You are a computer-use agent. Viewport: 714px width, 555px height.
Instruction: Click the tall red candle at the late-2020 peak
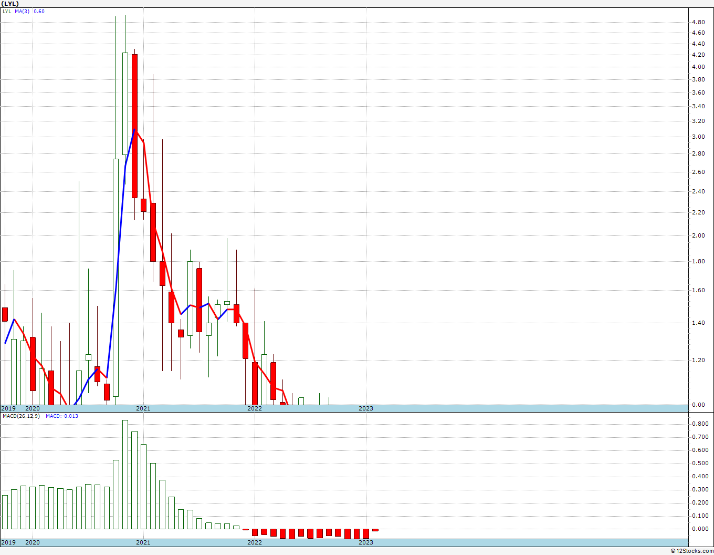(x=134, y=126)
